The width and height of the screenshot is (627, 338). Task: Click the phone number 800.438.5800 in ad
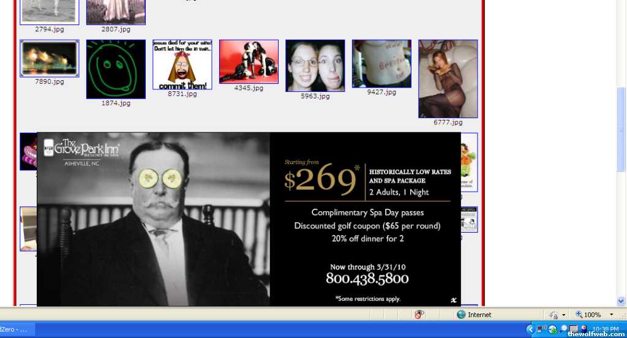tap(367, 279)
